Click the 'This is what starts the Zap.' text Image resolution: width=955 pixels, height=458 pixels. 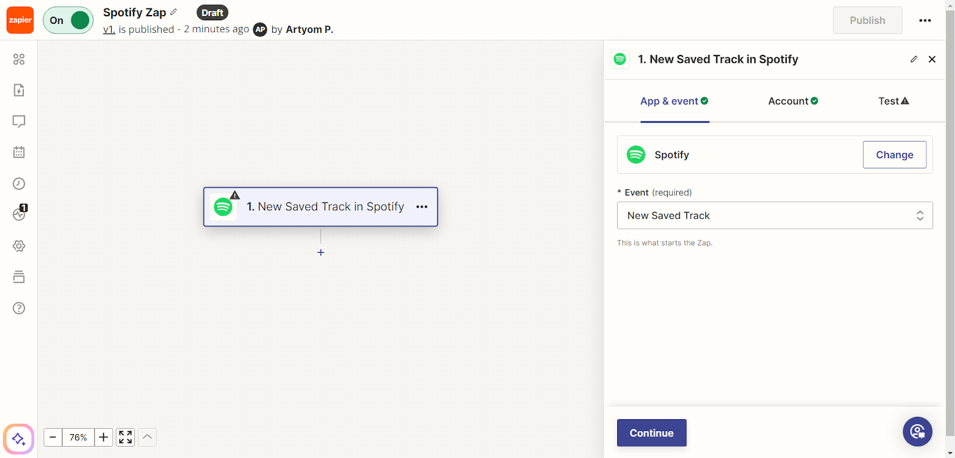(x=665, y=243)
